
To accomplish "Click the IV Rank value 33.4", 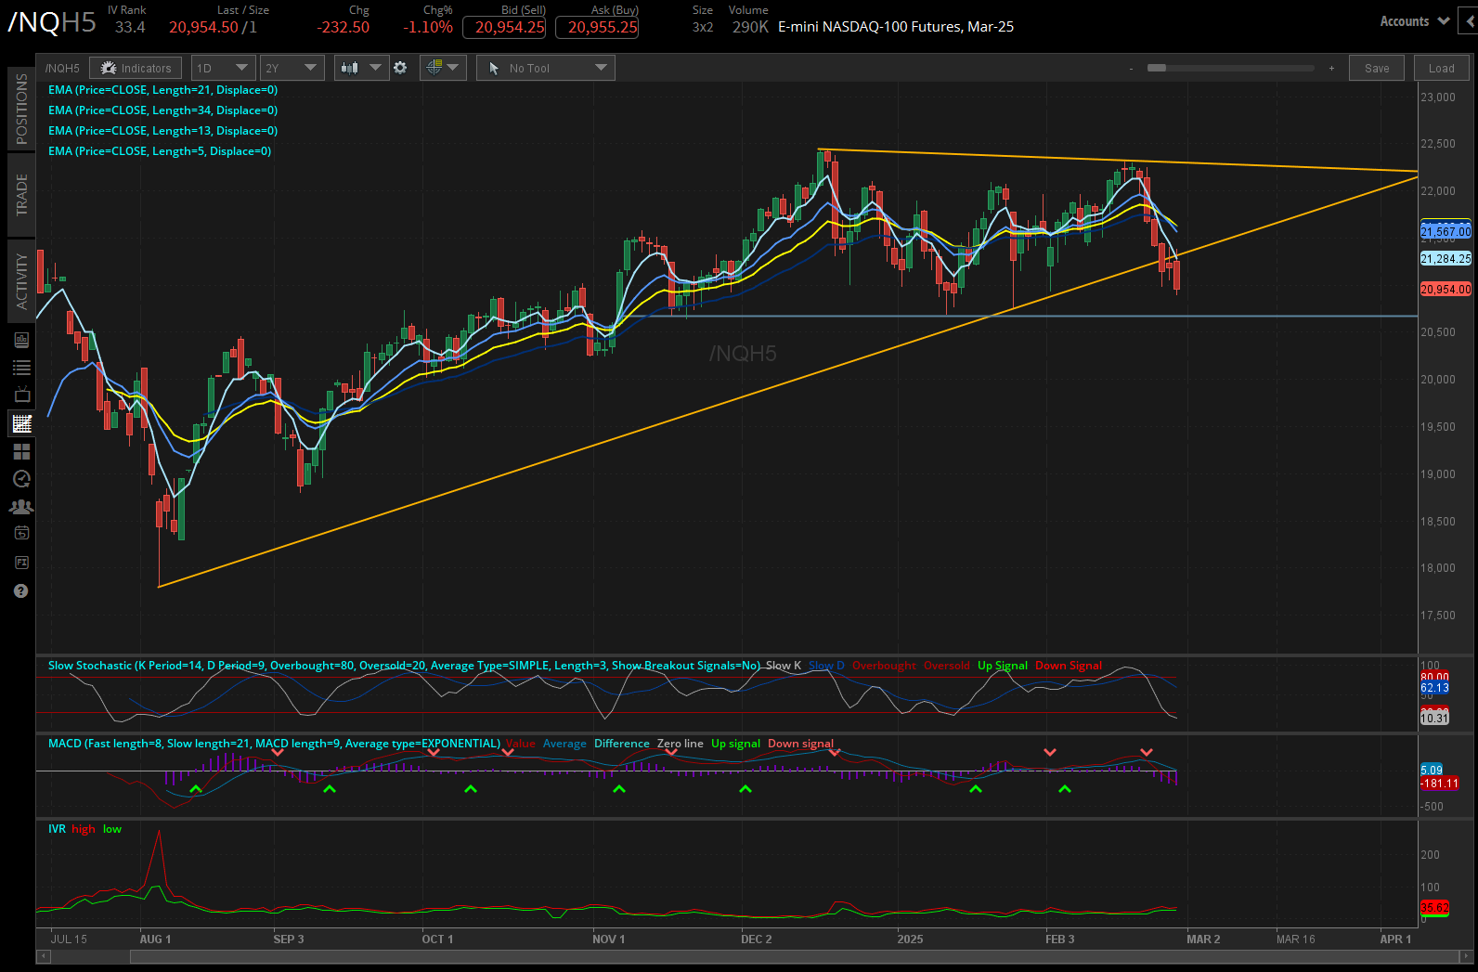I will click(130, 27).
